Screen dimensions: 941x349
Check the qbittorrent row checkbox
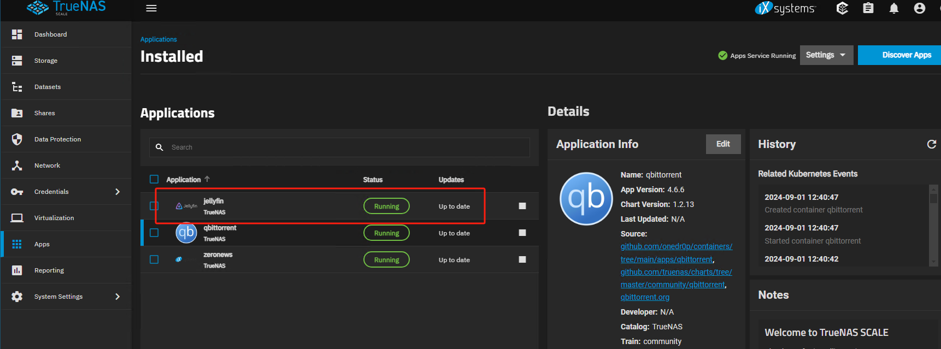click(x=154, y=233)
